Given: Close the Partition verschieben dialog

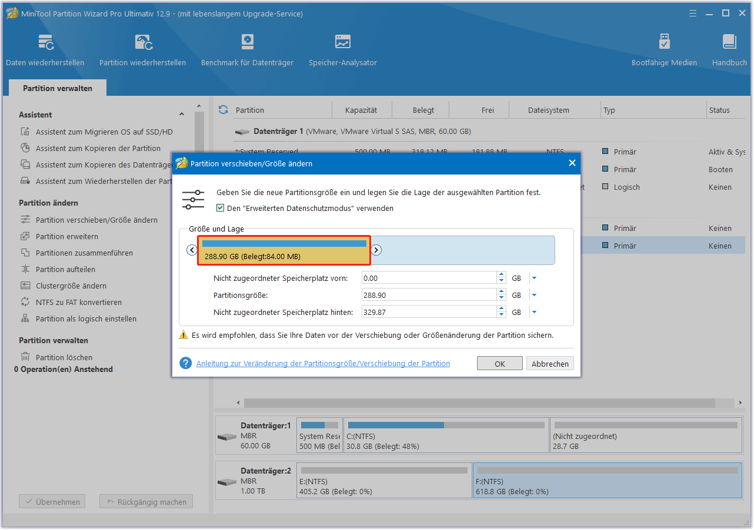Looking at the screenshot, I should pyautogui.click(x=572, y=163).
